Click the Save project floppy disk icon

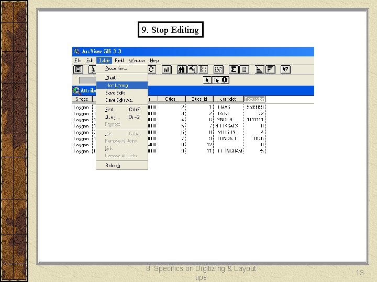78,69
